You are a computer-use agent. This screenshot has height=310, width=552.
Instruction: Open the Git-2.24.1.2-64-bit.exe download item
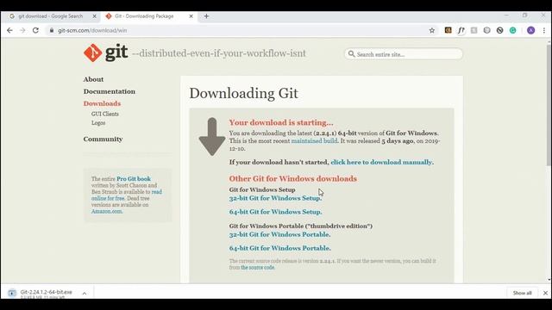pyautogui.click(x=46, y=292)
